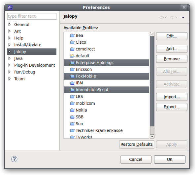Cancel the Preferences dialog
The width and height of the screenshot is (196, 175).
(x=136, y=160)
